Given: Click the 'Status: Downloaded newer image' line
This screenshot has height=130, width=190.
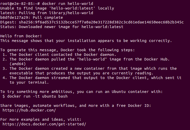Looking at the screenshot, I should point(62,27).
